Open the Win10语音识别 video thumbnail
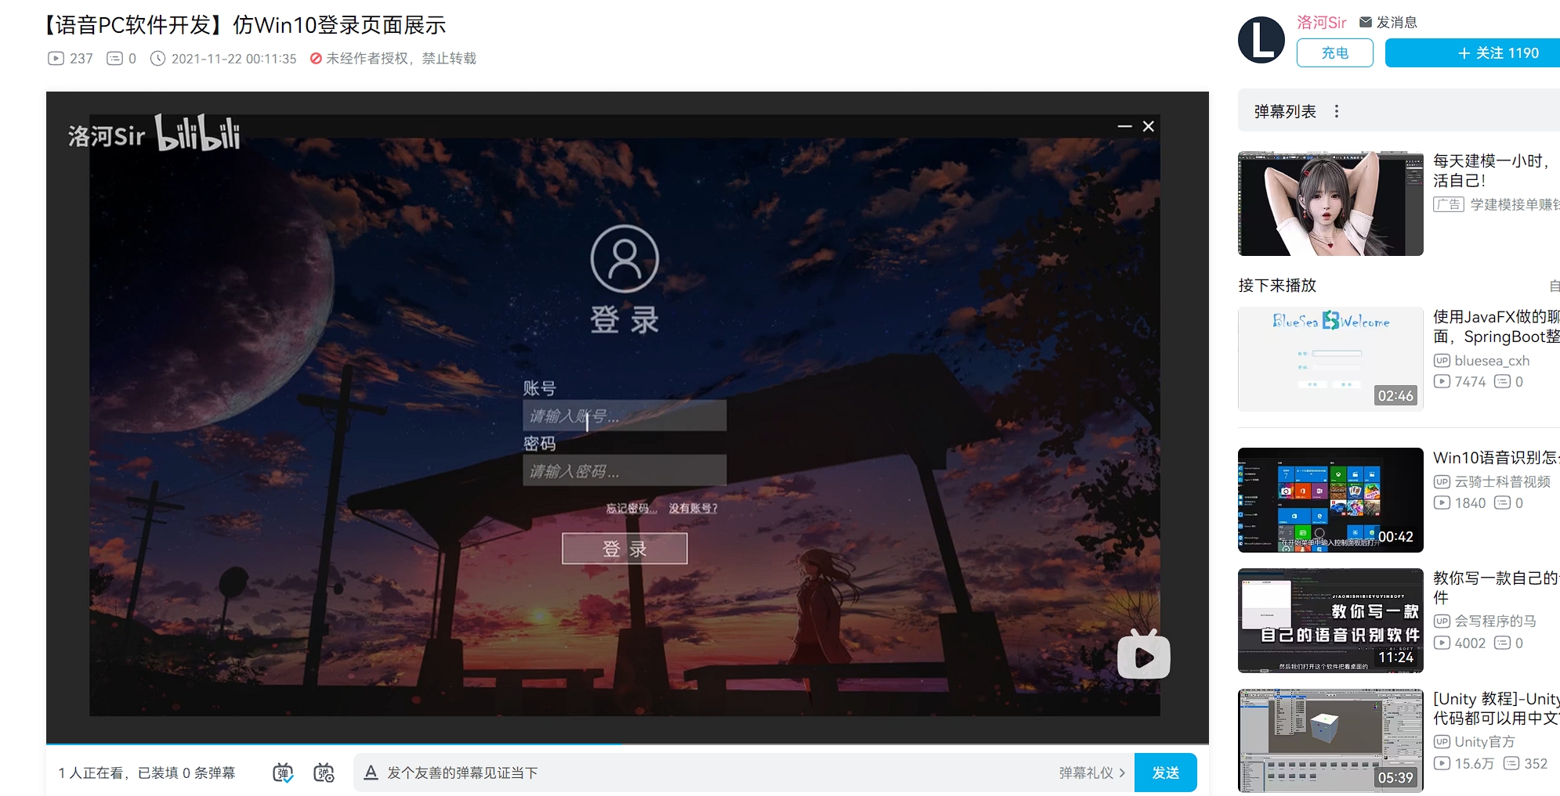 1330,500
